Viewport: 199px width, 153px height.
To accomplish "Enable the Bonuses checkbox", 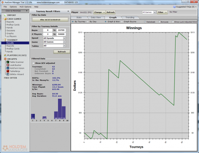I will pyautogui.click(x=159, y=22).
